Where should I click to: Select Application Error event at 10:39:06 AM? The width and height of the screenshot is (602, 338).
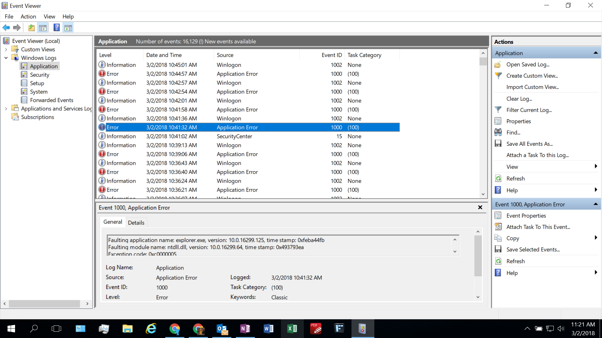click(x=248, y=154)
